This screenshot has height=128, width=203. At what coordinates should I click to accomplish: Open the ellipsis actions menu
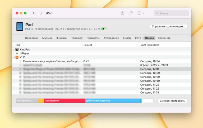coord(140,13)
